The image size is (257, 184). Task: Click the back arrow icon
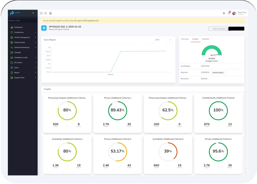(46, 13)
